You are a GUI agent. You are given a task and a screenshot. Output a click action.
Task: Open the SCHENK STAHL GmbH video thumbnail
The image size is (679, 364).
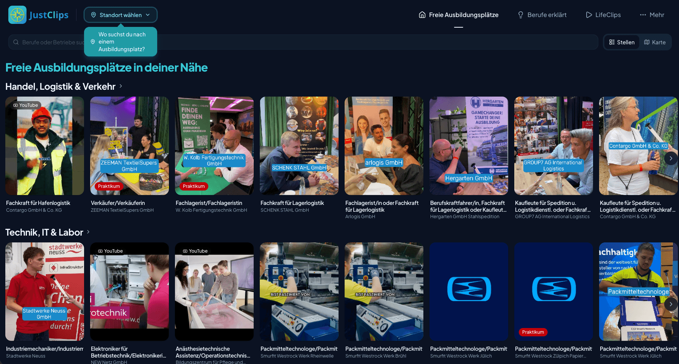click(x=299, y=146)
